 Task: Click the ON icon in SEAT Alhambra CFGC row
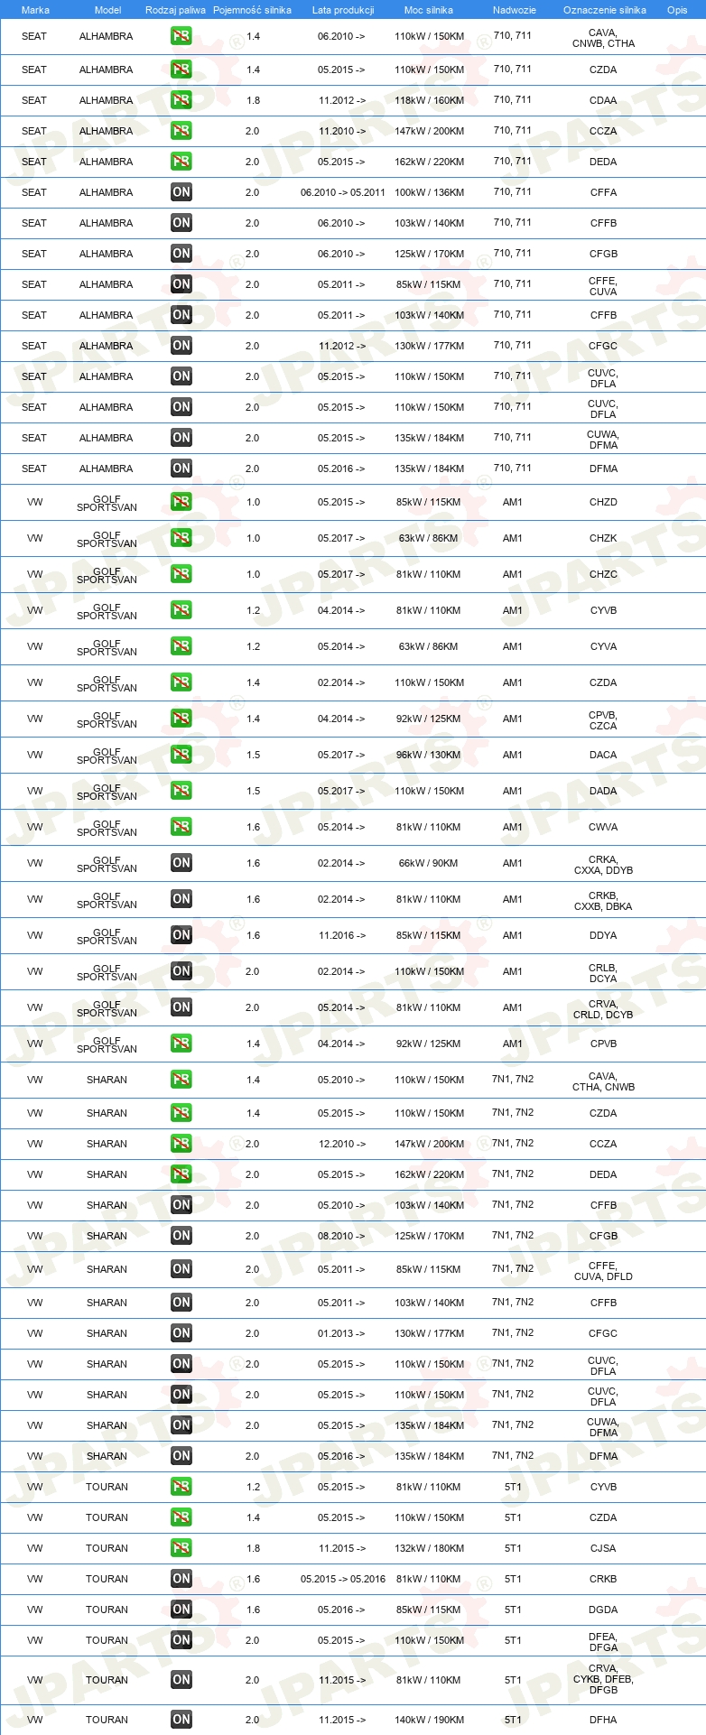(181, 346)
